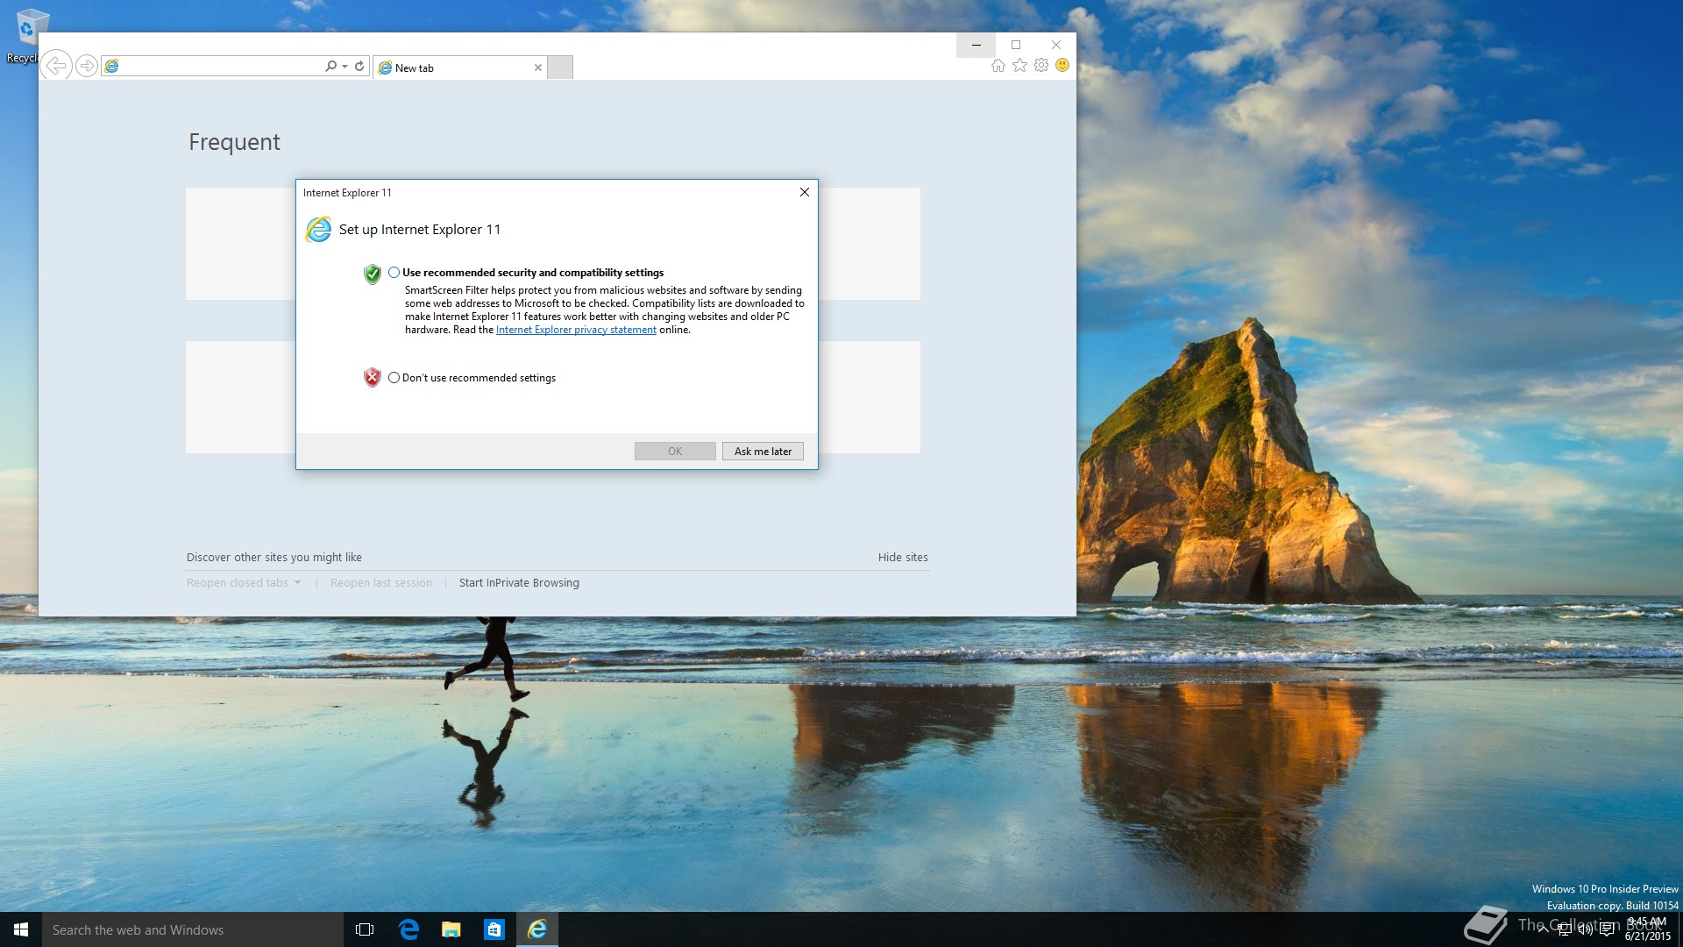This screenshot has height=947, width=1683.
Task: Click Discover other sites you might like
Action: click(274, 558)
